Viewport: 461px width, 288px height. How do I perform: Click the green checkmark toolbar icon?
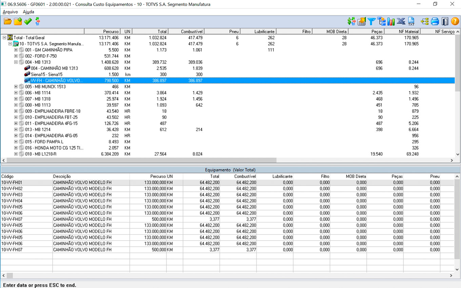28,22
